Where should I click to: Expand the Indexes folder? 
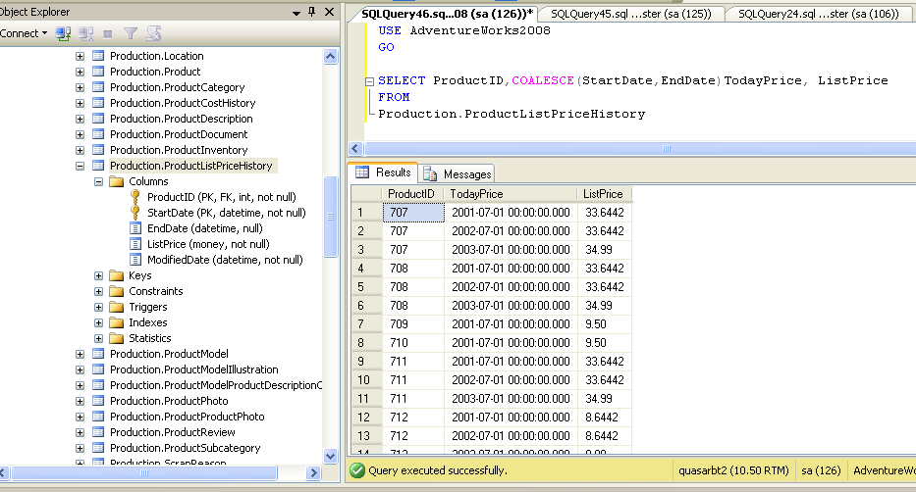pos(99,323)
